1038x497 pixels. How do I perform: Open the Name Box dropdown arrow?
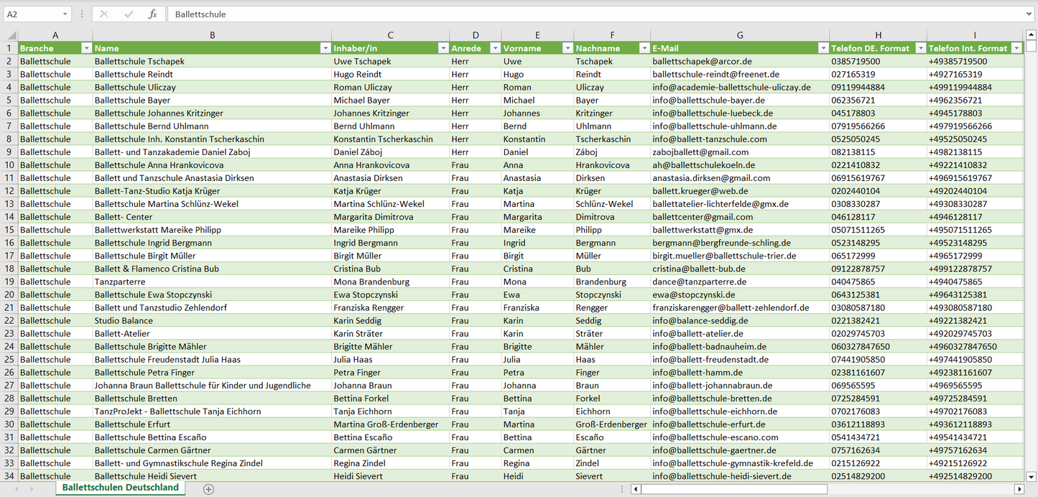pyautogui.click(x=65, y=14)
